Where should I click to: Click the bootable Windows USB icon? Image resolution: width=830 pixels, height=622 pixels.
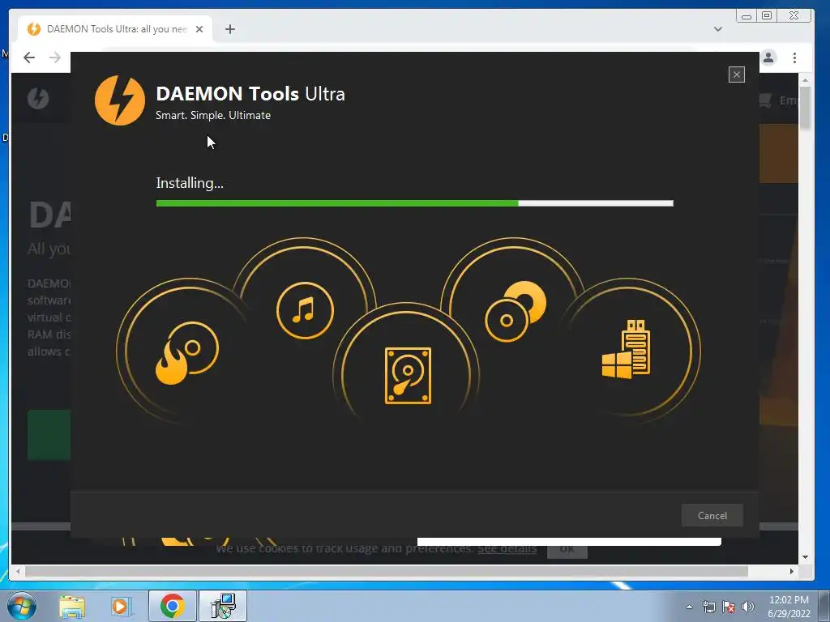[627, 349]
